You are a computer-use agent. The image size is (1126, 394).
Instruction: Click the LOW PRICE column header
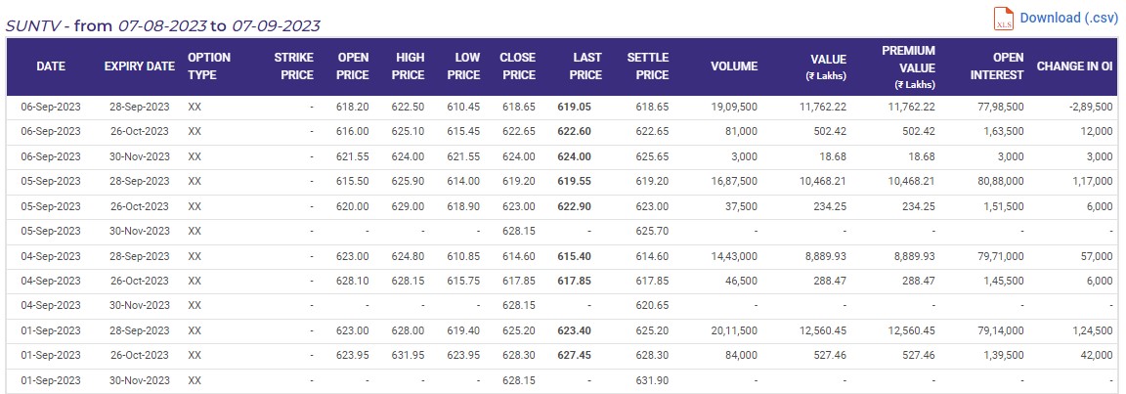pos(463,66)
